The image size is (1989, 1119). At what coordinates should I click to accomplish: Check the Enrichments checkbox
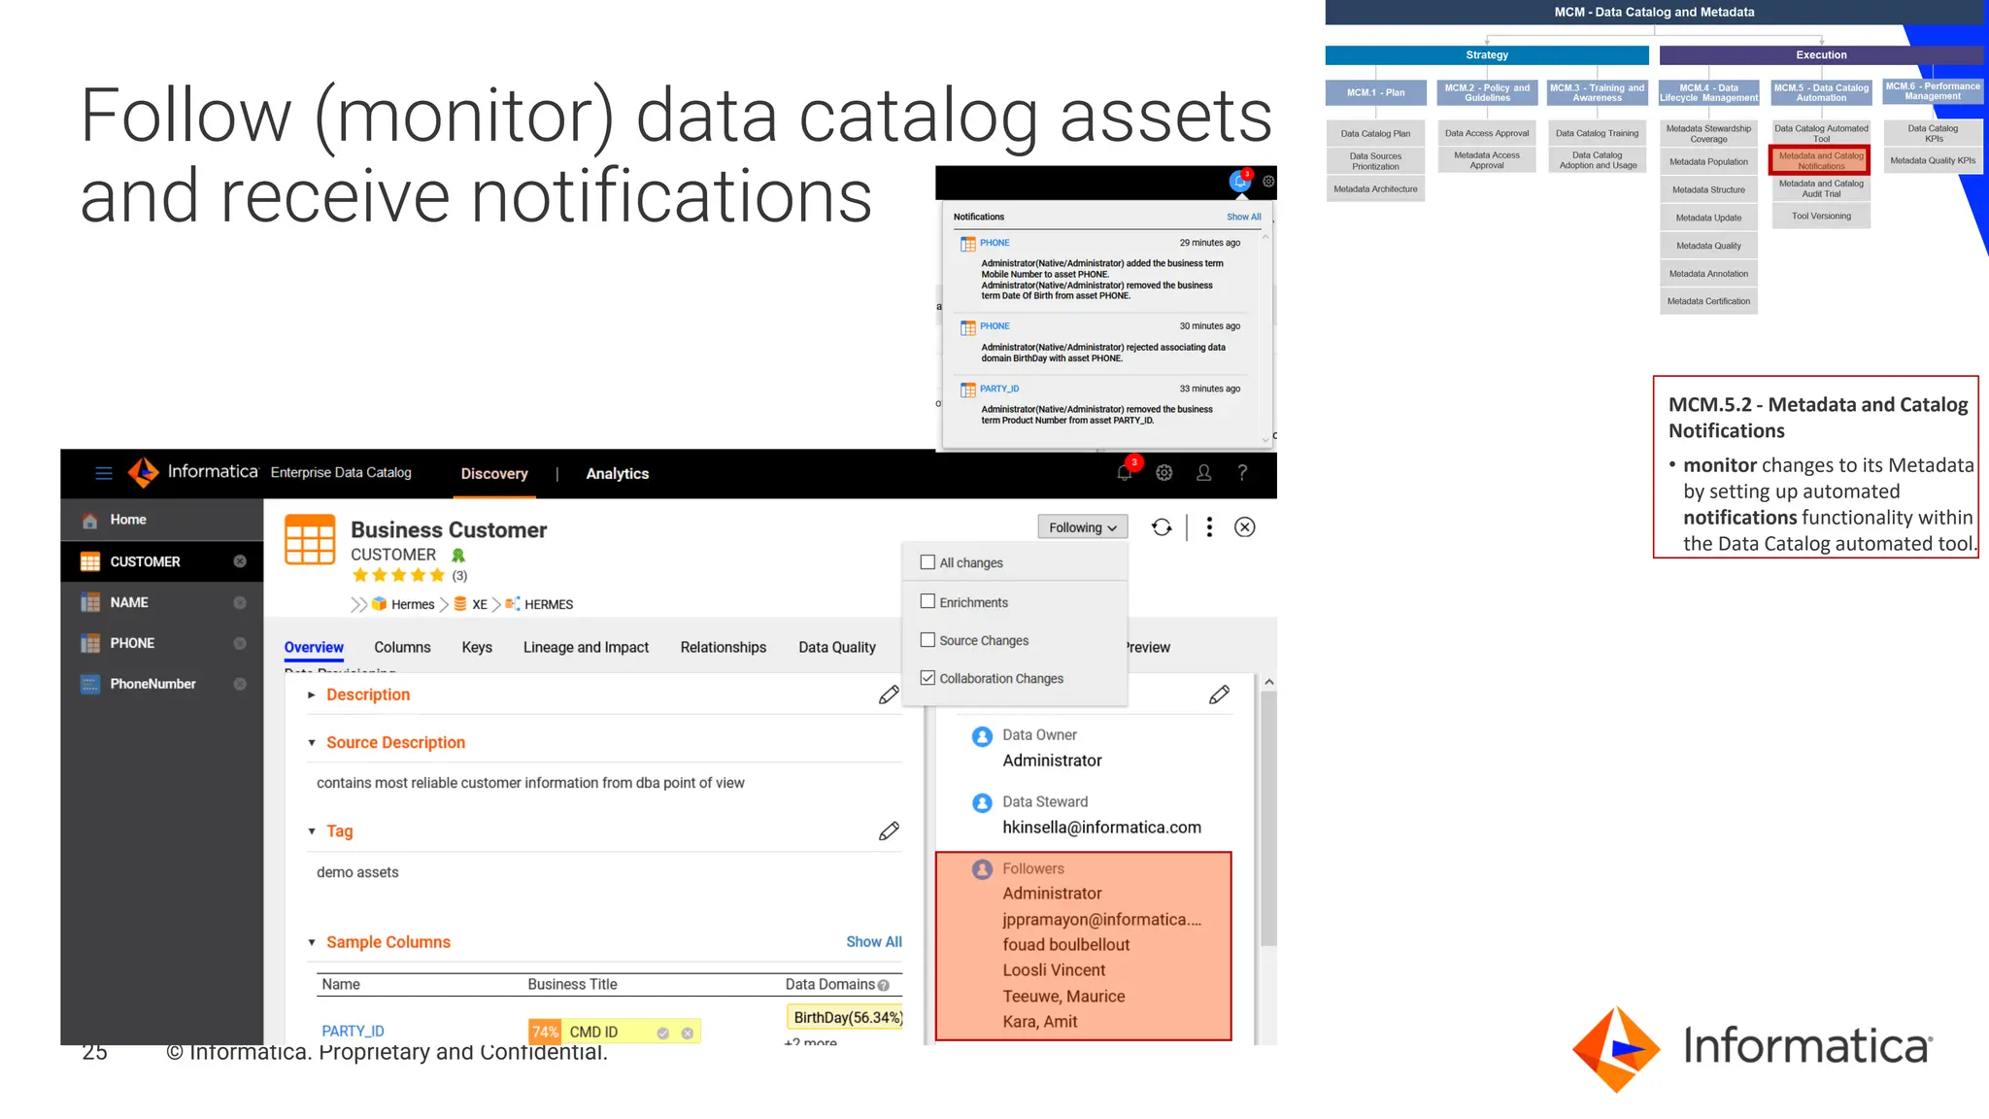coord(927,602)
